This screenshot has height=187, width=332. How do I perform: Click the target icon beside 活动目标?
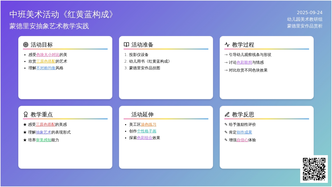[x=26, y=45]
